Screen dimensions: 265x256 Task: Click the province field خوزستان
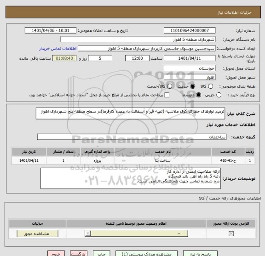(190, 68)
